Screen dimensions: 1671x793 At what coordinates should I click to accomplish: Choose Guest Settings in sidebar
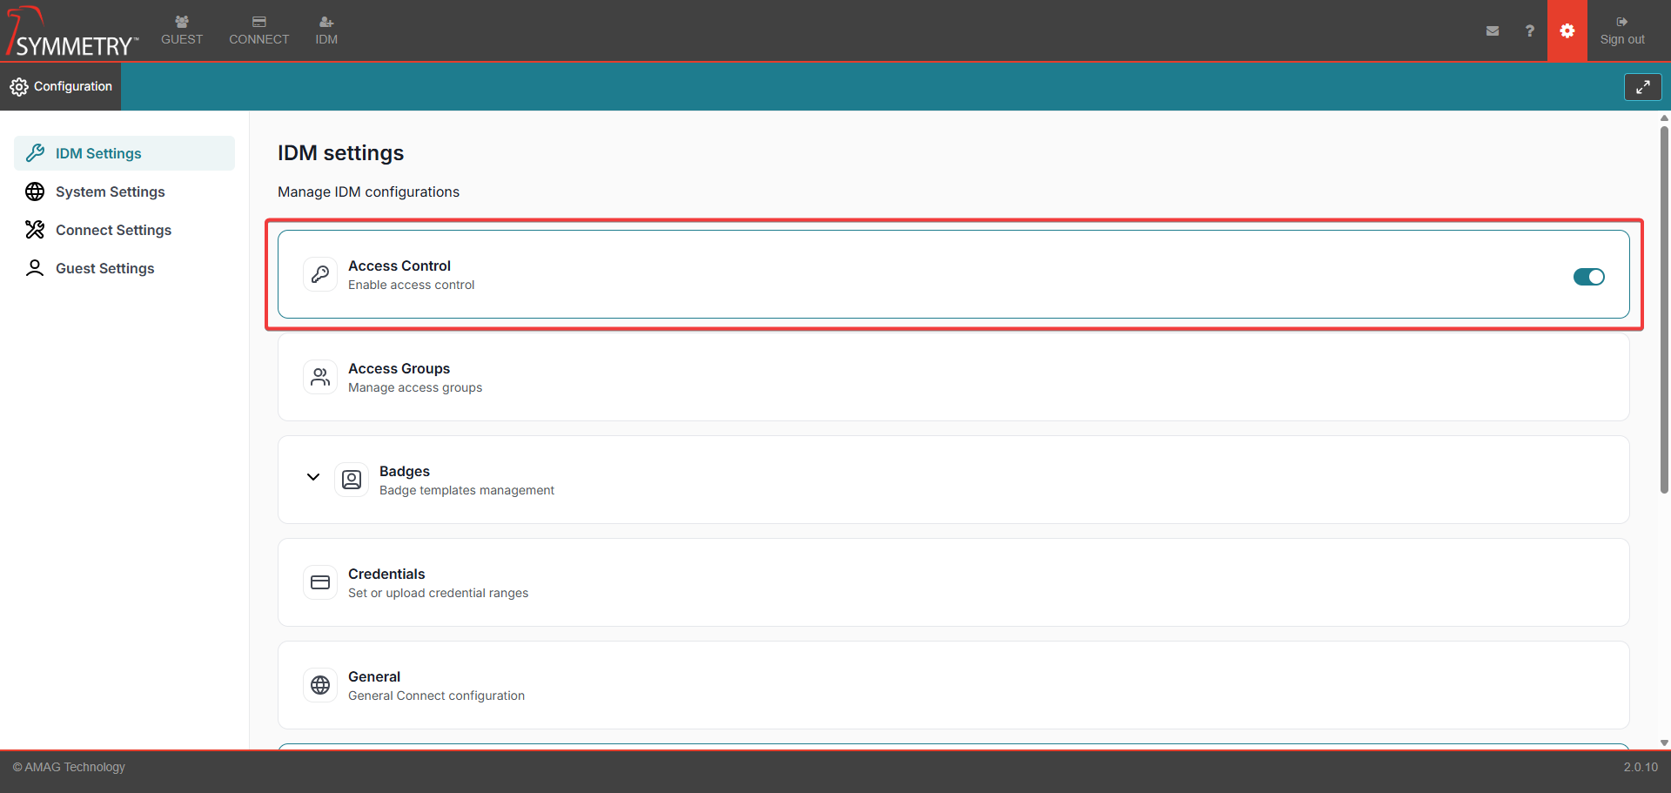tap(104, 268)
